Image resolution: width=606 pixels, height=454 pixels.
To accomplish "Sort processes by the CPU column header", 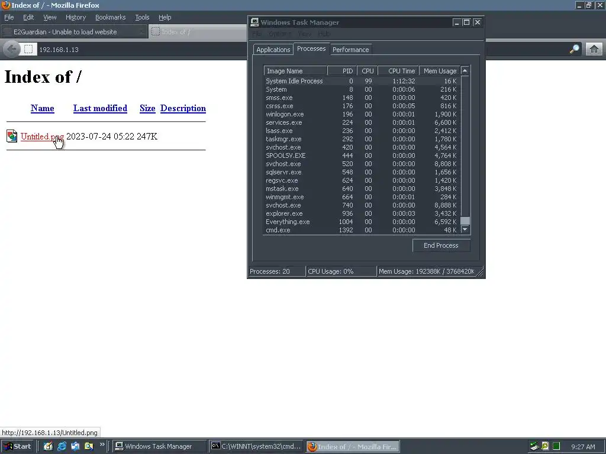I will coord(368,71).
